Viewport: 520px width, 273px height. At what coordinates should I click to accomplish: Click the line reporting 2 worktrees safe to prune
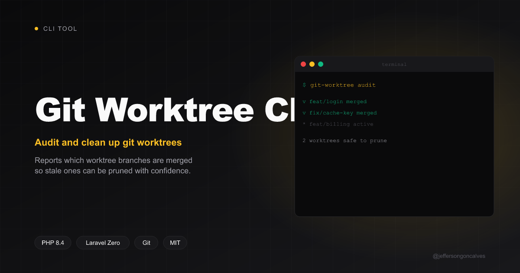coord(345,140)
